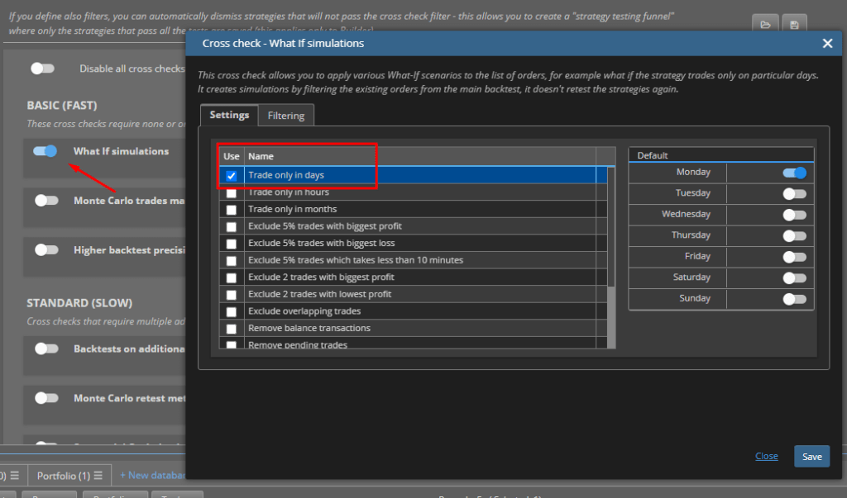The height and width of the screenshot is (498, 847).
Task: Toggle Disable all cross checks switch
Action: [43, 69]
